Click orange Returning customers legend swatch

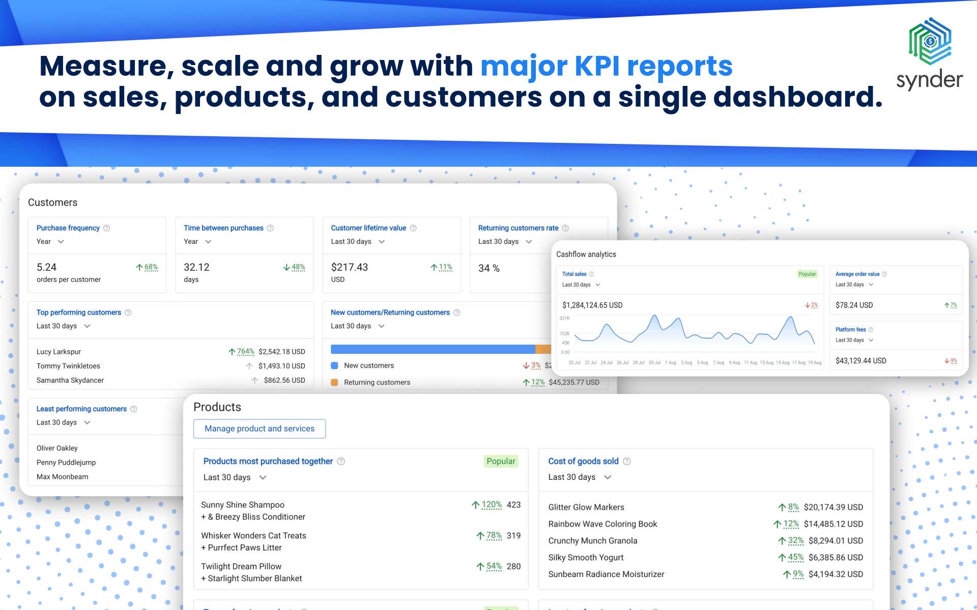(334, 382)
